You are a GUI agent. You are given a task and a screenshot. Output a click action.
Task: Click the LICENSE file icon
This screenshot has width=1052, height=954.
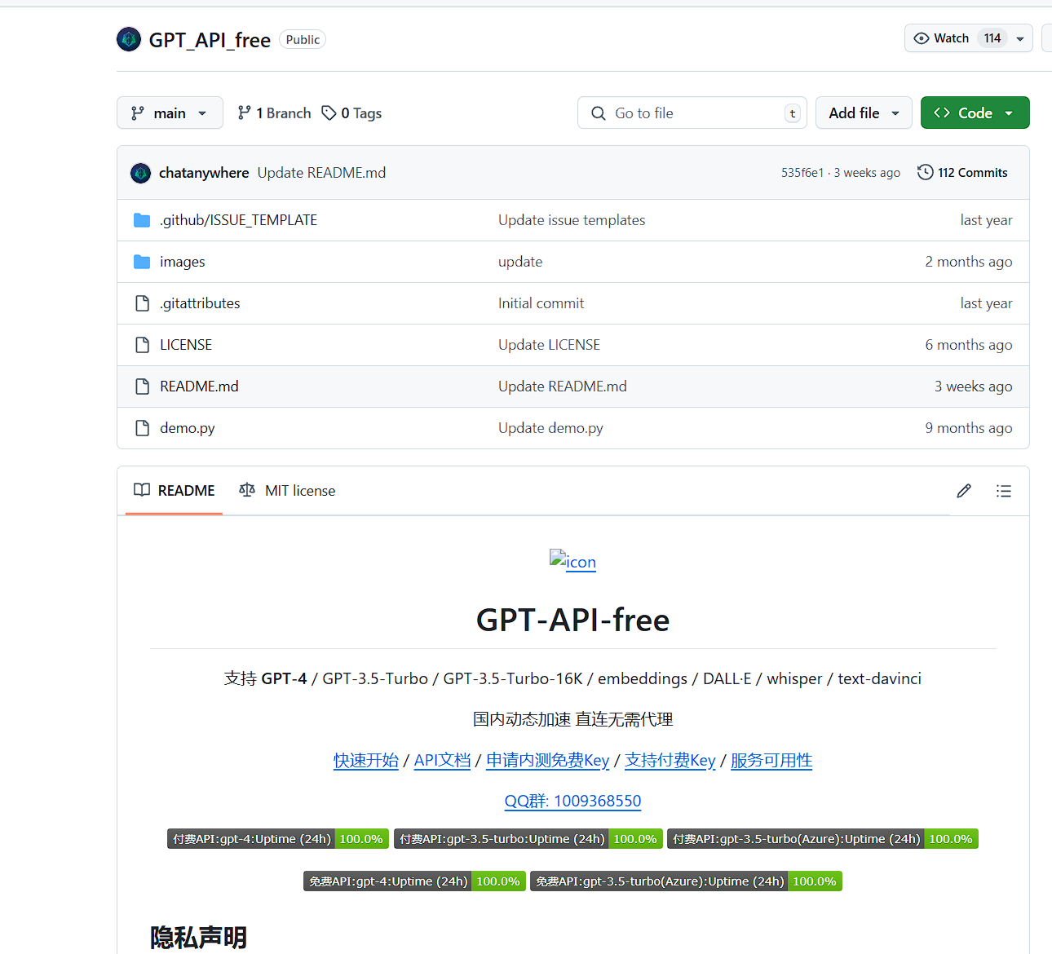[142, 345]
